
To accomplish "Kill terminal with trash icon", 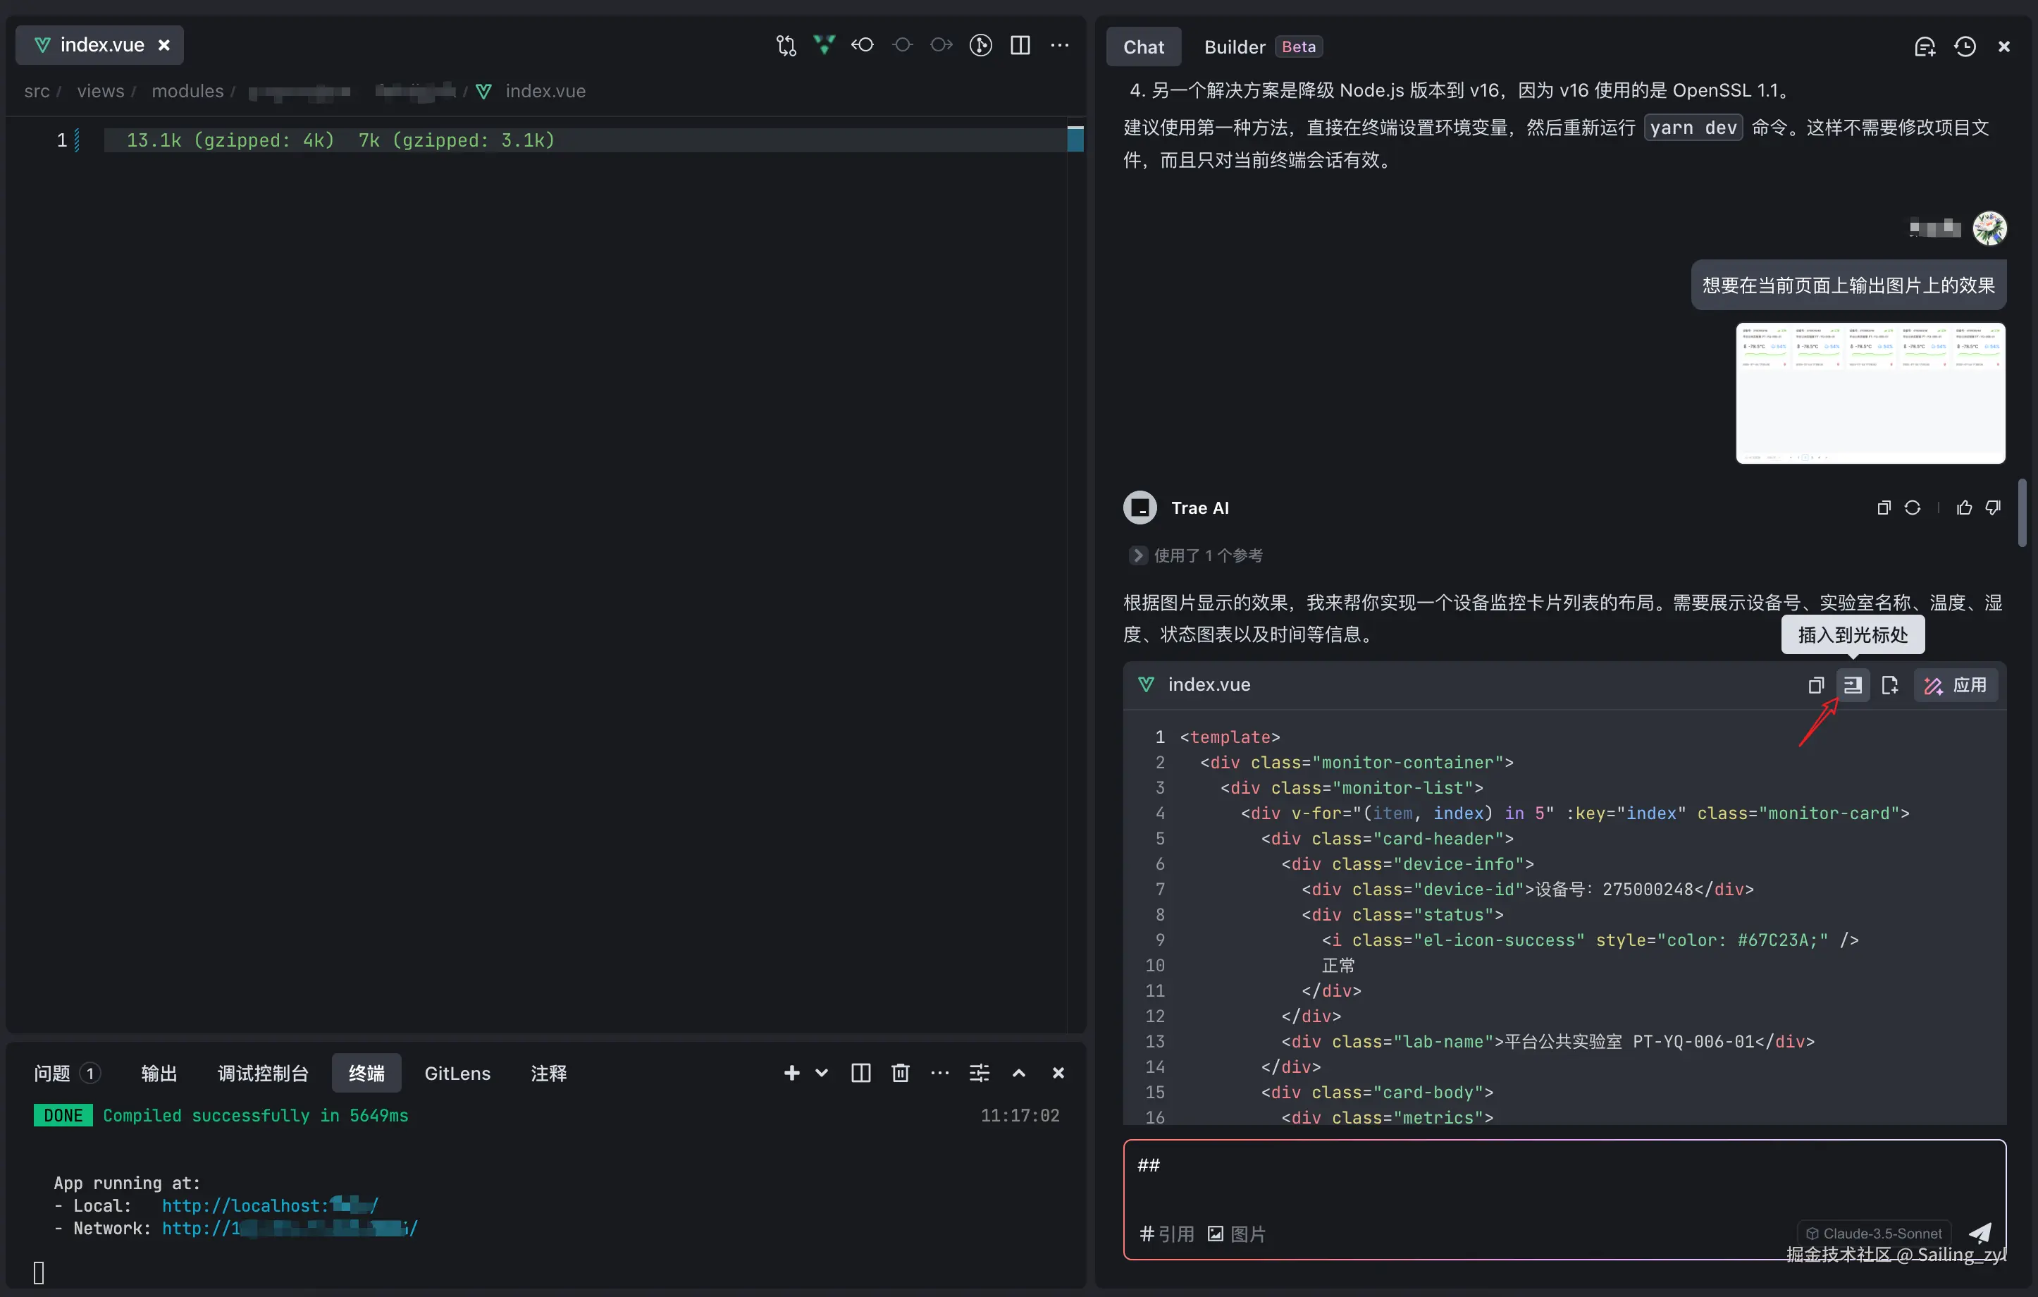I will tap(900, 1073).
